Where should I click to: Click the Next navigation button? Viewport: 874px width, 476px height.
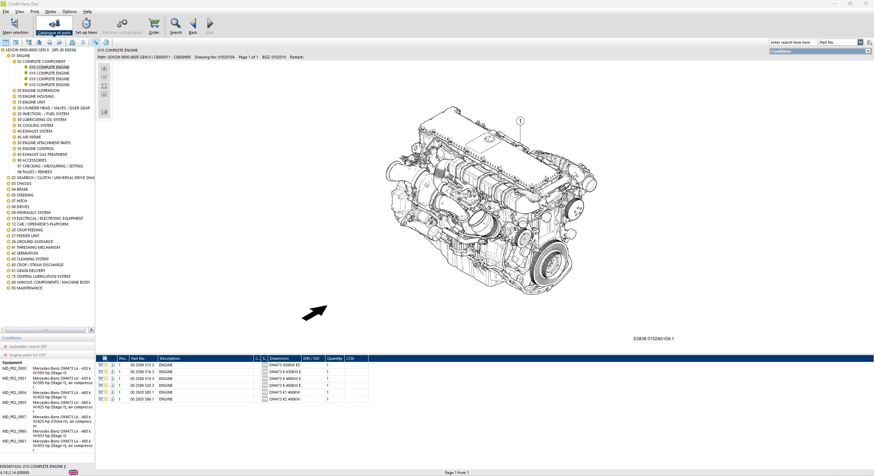pos(209,26)
